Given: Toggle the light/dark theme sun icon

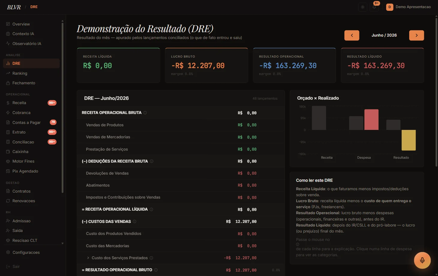Looking at the screenshot, I should [x=363, y=7].
